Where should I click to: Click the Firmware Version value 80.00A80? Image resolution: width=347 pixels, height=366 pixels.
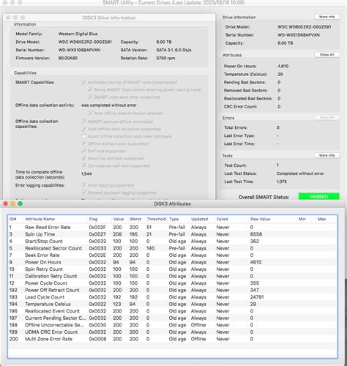pyautogui.click(x=68, y=58)
